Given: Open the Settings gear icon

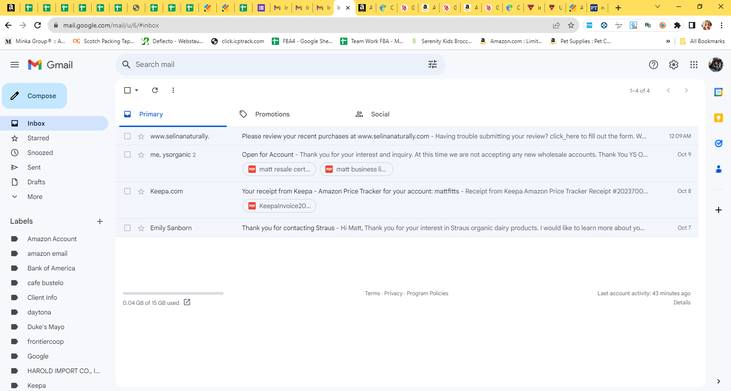Looking at the screenshot, I should [674, 65].
